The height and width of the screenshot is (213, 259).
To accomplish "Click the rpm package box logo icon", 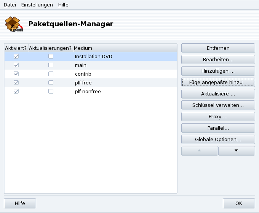I will click(14, 24).
